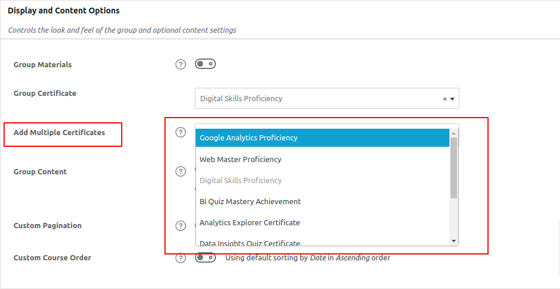Click the Add Multiple Certificates label

click(x=59, y=133)
